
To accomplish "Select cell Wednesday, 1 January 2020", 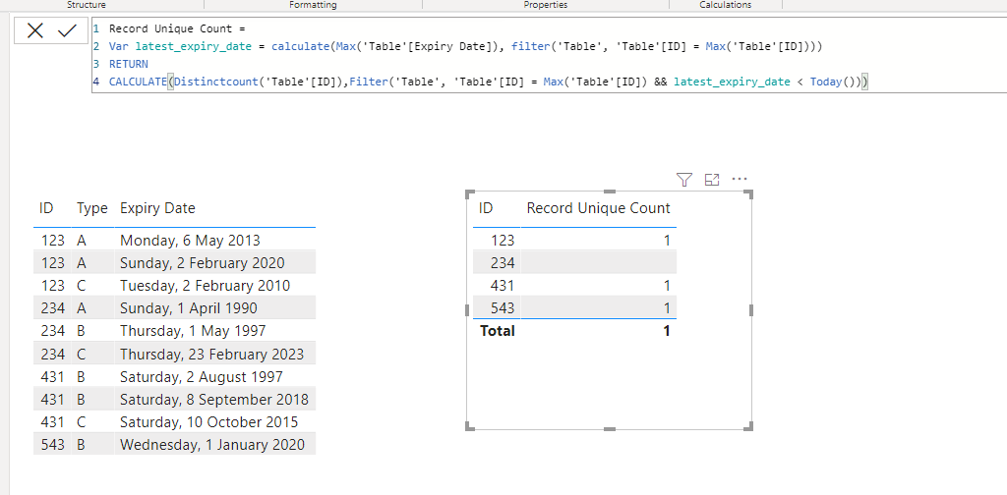I will click(x=212, y=445).
